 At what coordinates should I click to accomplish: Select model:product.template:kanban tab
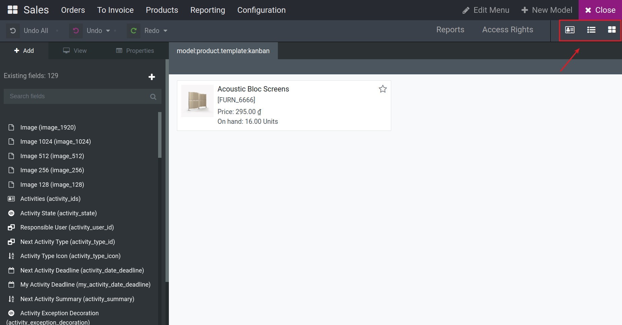[223, 51]
